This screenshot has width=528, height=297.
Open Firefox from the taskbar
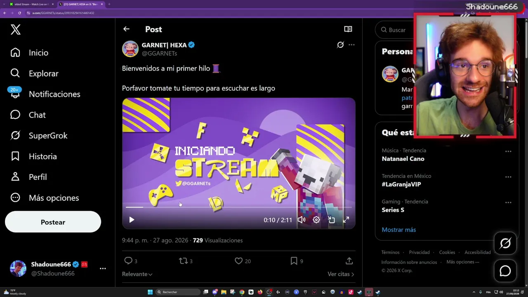(260, 292)
